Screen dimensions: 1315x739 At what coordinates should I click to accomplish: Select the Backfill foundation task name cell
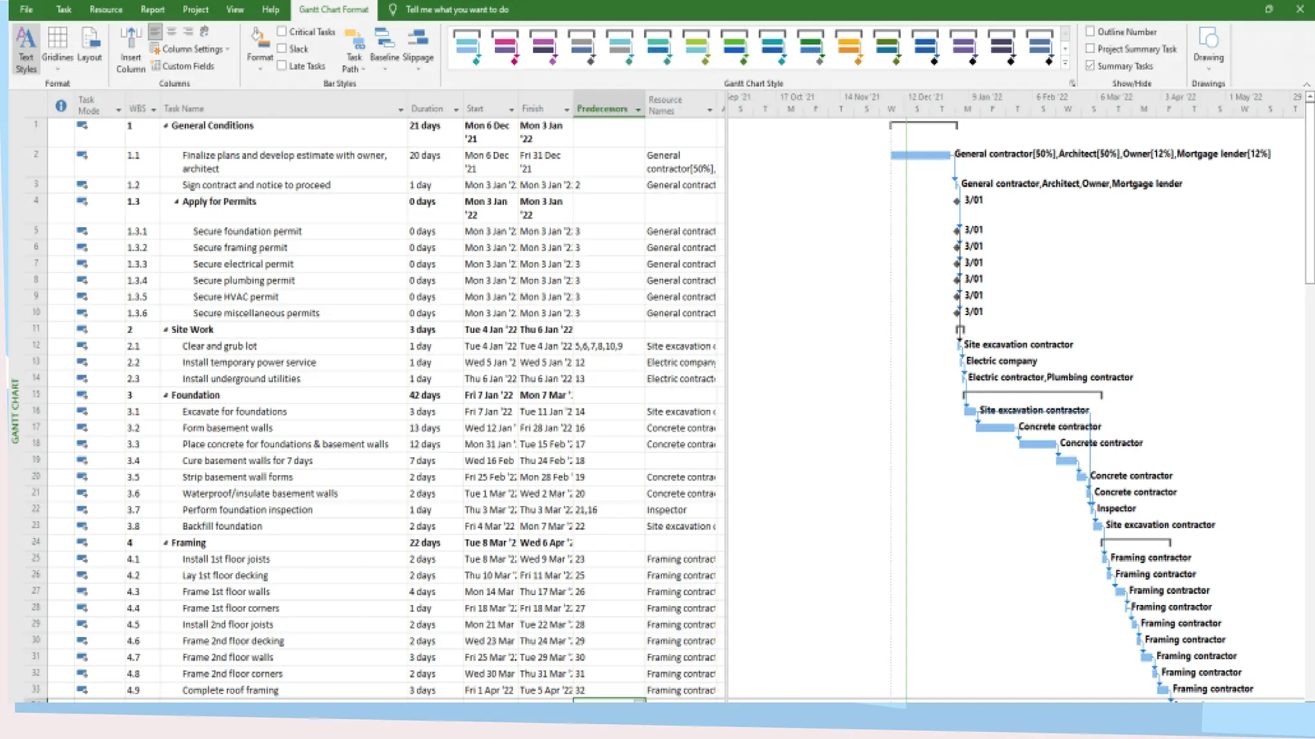[x=222, y=527]
